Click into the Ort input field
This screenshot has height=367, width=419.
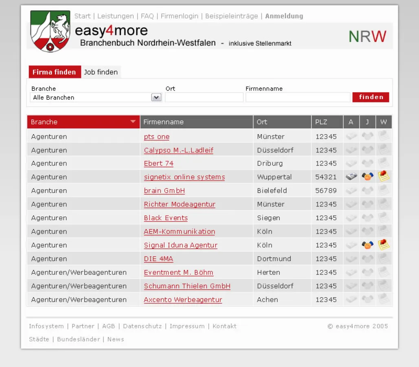pos(204,97)
